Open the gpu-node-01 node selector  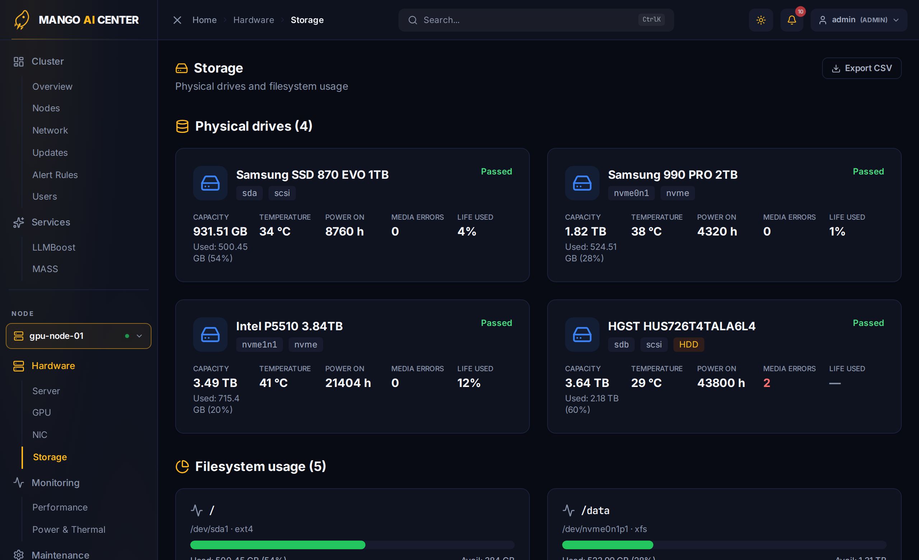click(x=78, y=336)
